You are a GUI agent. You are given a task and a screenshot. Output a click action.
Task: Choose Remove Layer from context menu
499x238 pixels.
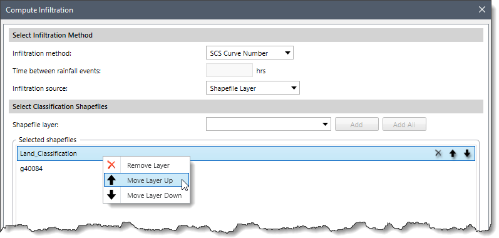coord(147,165)
